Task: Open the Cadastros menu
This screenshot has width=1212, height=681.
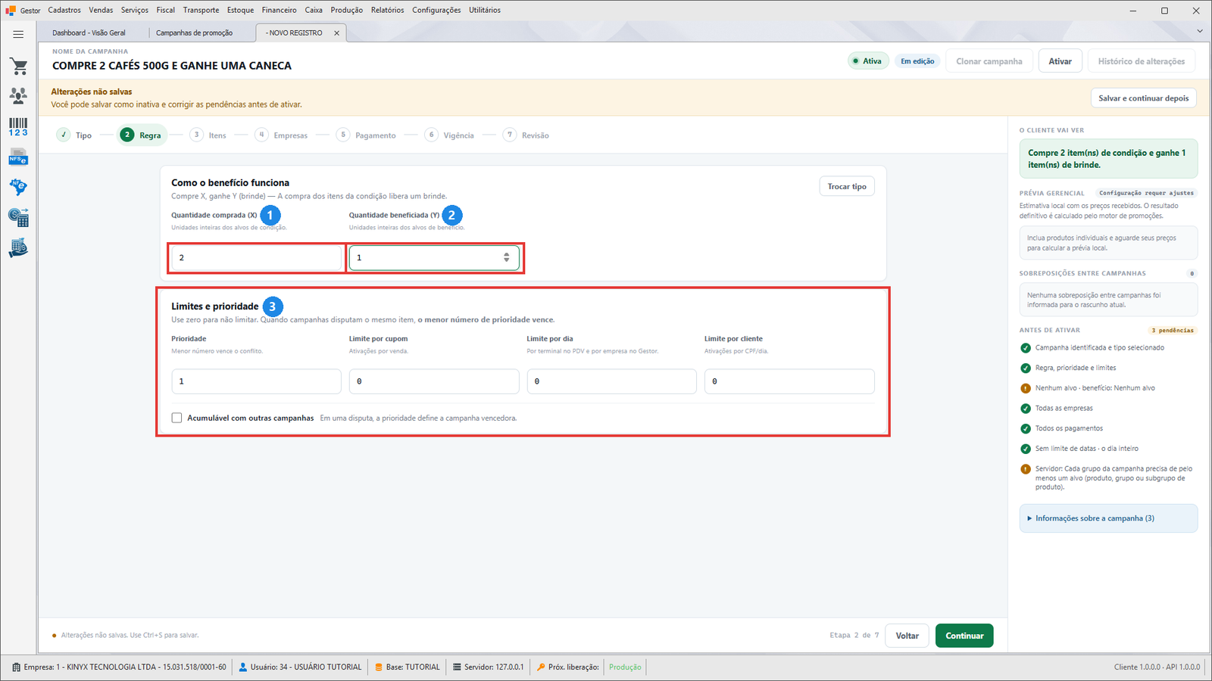Action: point(64,10)
